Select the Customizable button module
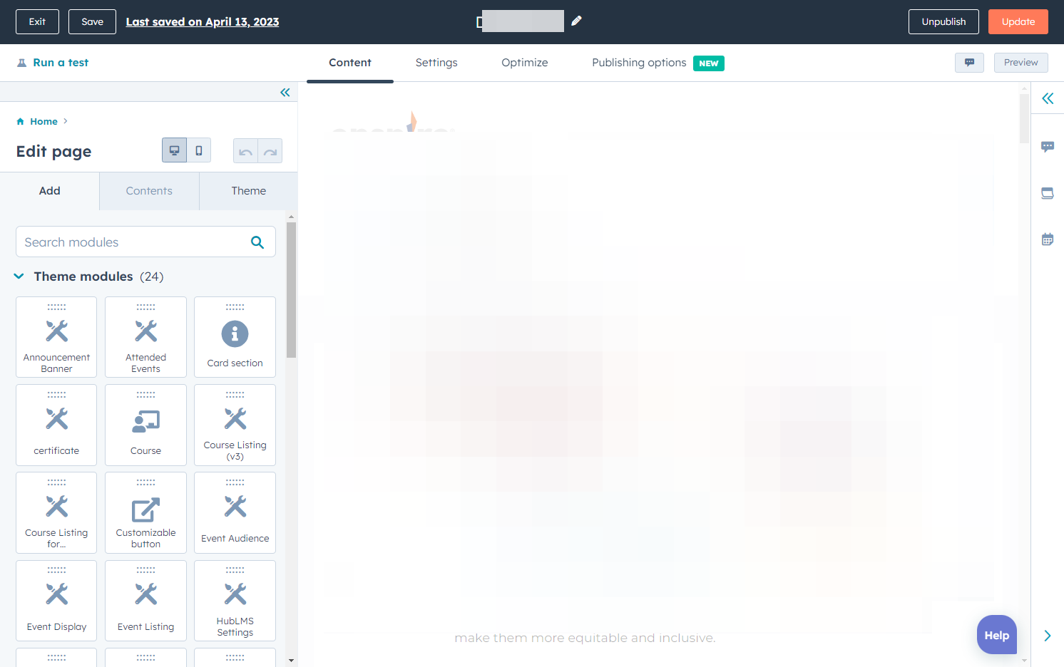1064x667 pixels. click(145, 512)
